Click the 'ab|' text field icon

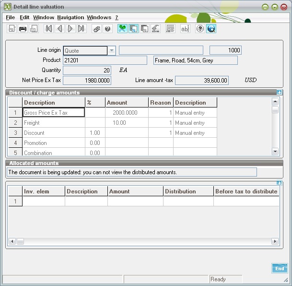185,29
